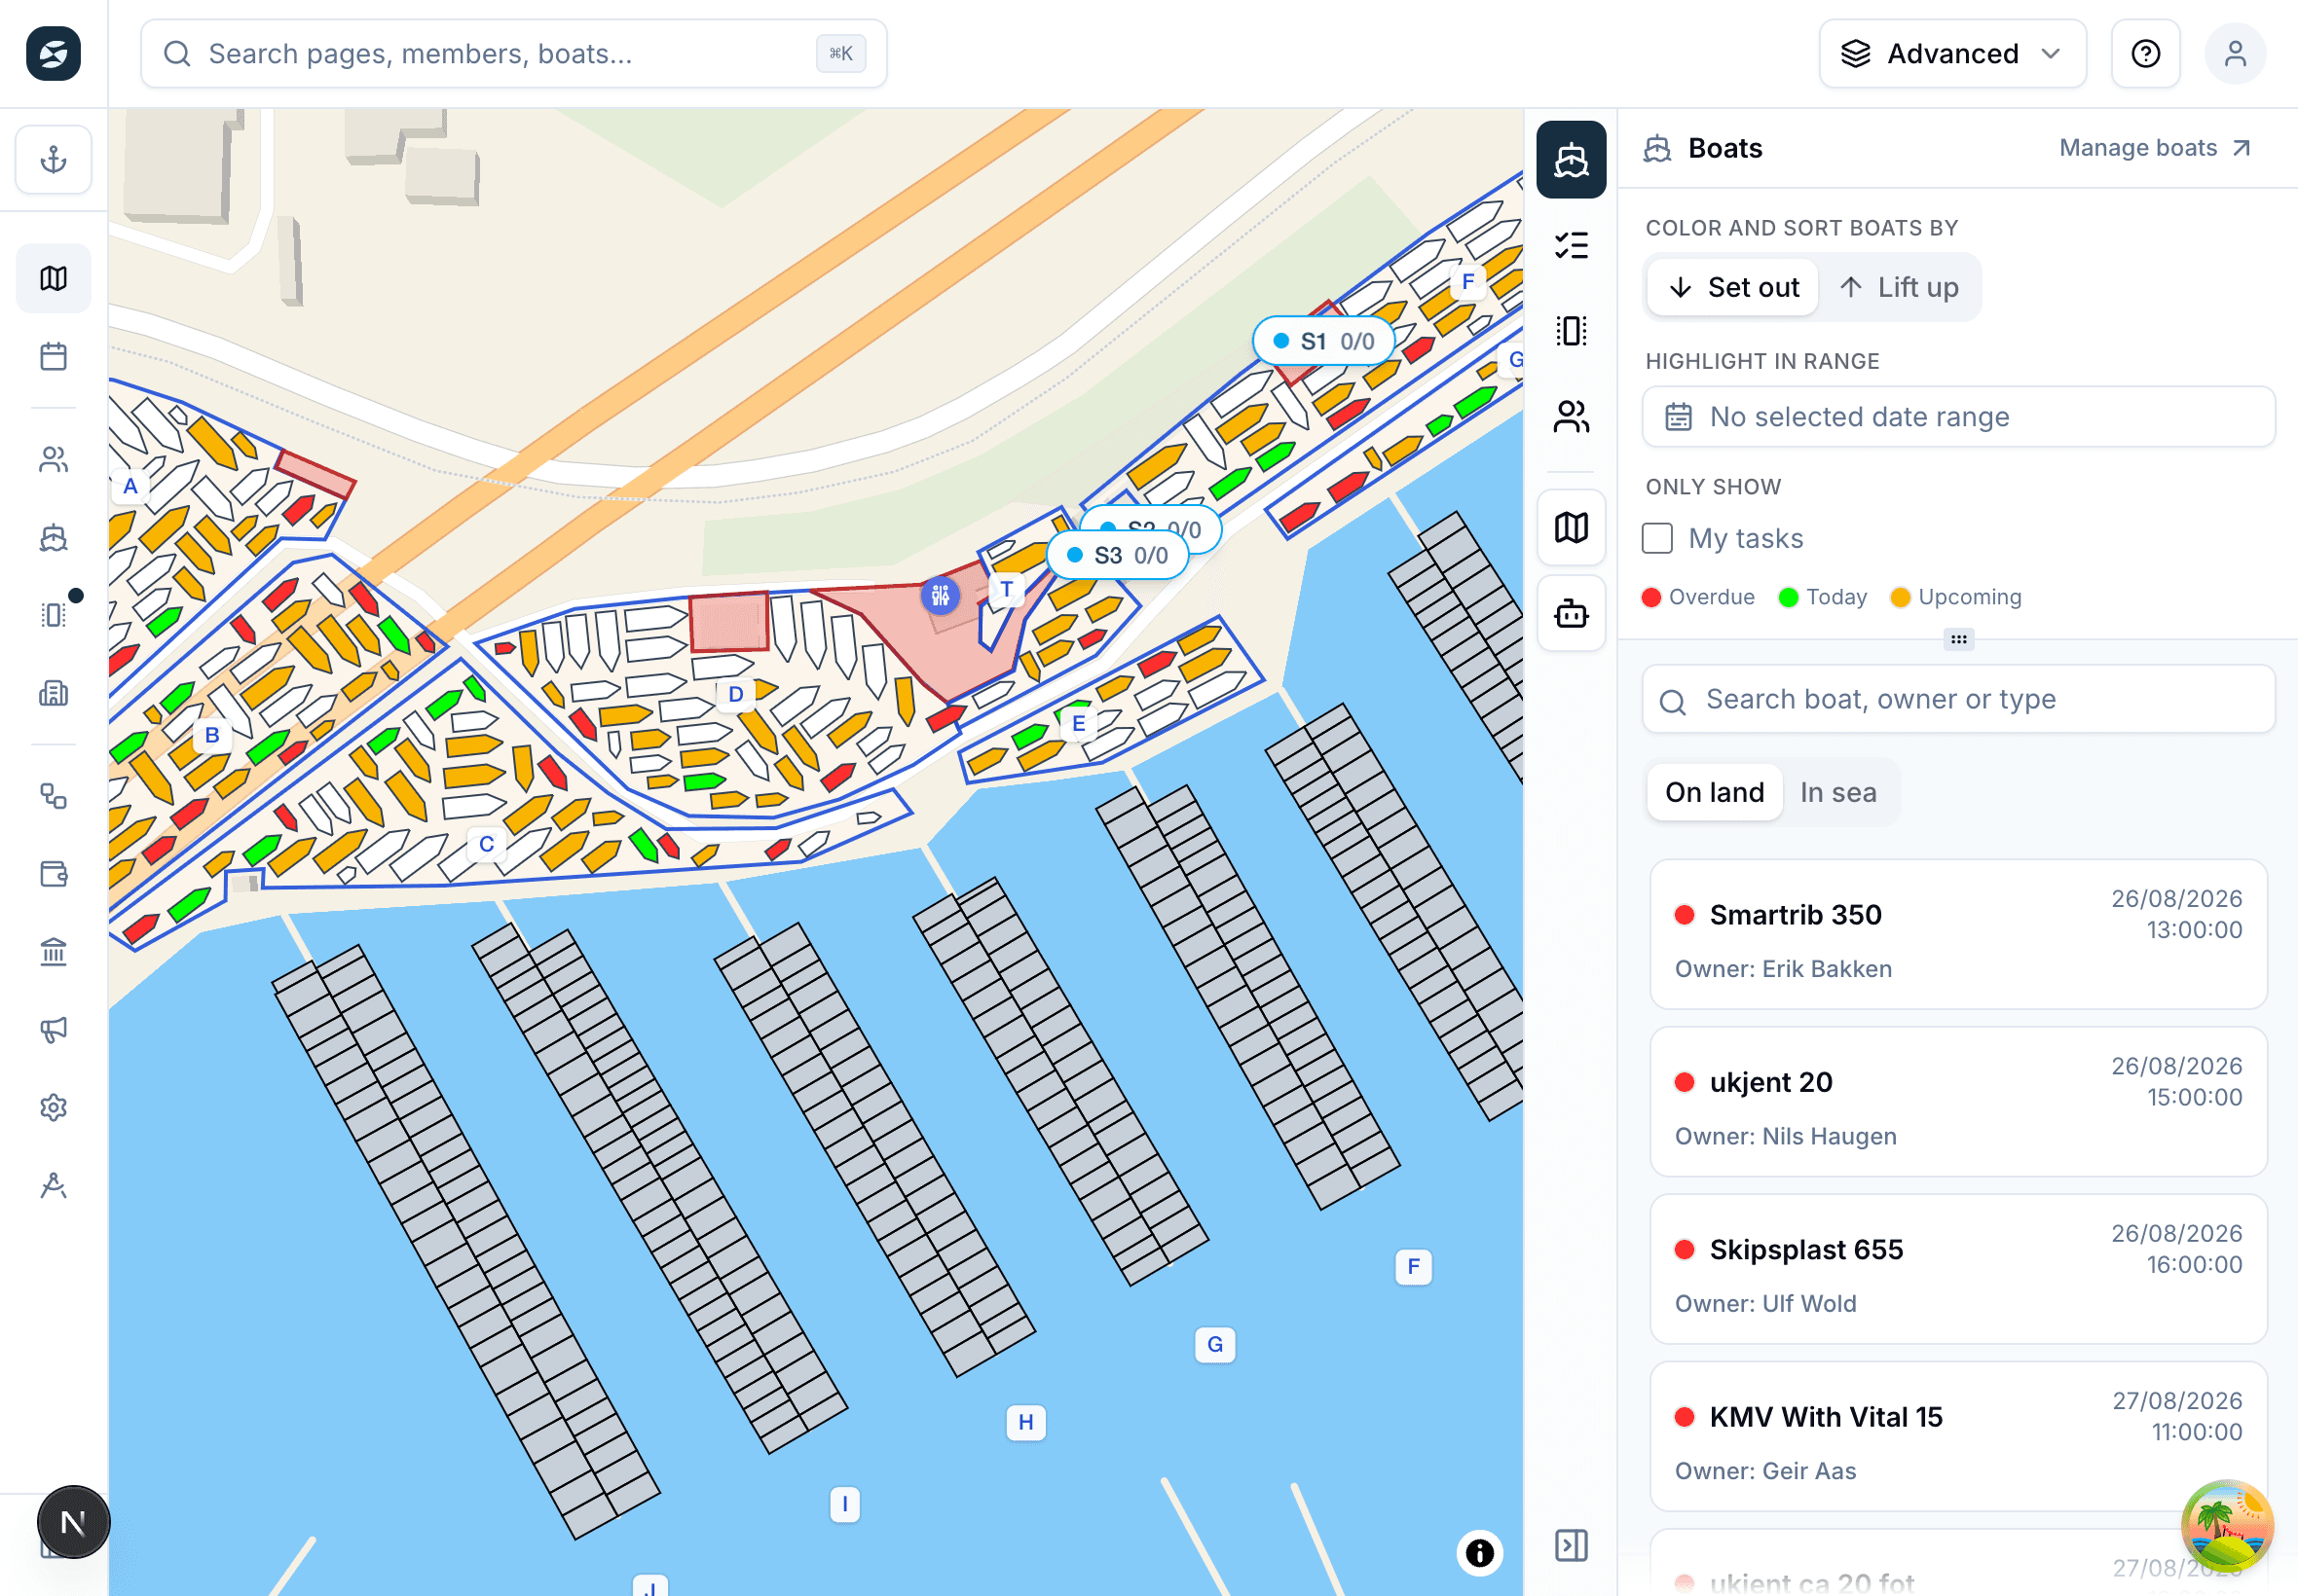The width and height of the screenshot is (2298, 1596).
Task: Sort boats by Lift up
Action: (1899, 287)
